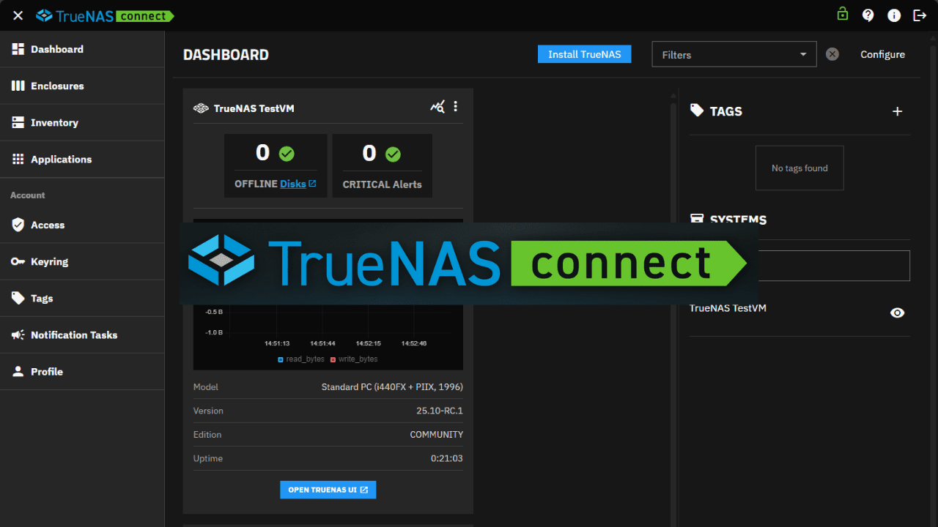Open Keyring in the sidebar

(82, 261)
